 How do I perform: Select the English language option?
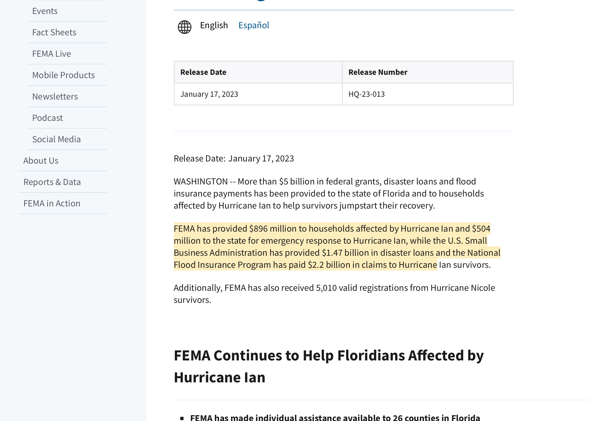[214, 25]
